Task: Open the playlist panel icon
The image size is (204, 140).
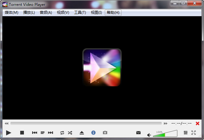Action: pos(42,133)
